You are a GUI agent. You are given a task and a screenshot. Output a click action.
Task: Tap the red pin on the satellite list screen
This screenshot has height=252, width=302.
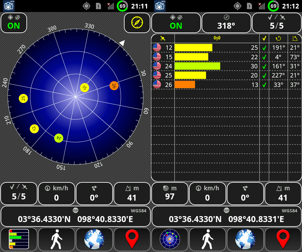(283, 239)
